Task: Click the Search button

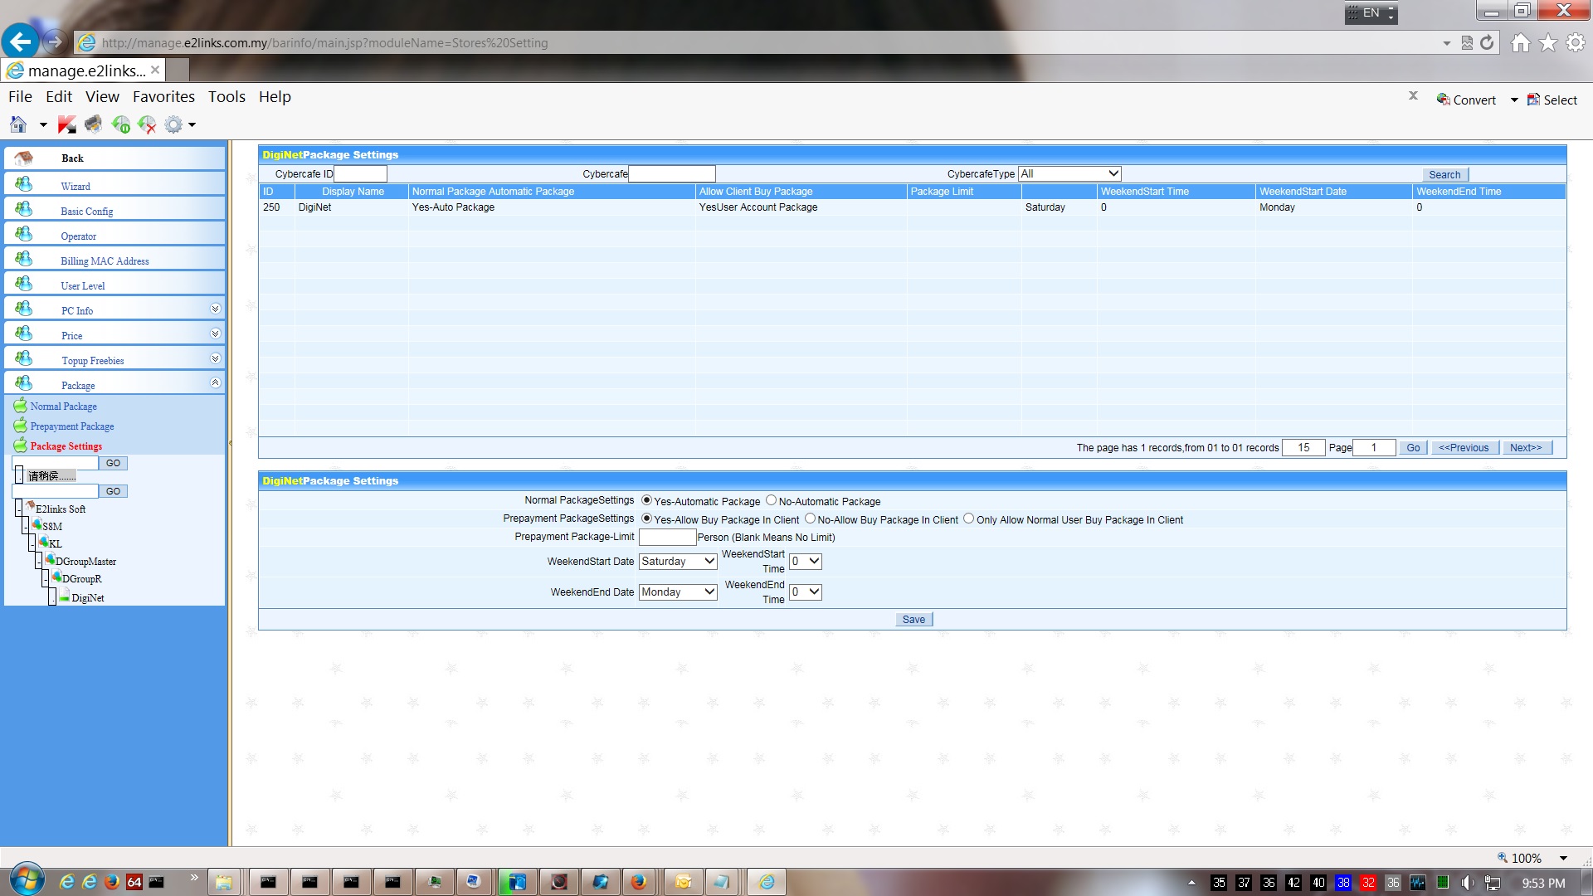Action: 1444,174
